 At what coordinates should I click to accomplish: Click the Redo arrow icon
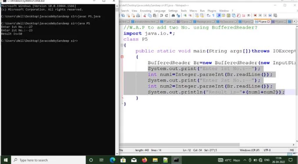(167, 15)
